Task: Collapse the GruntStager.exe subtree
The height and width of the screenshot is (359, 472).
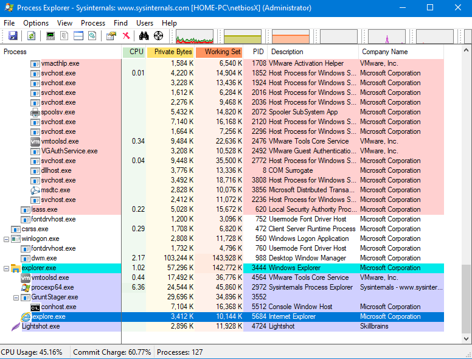Action: (16, 298)
